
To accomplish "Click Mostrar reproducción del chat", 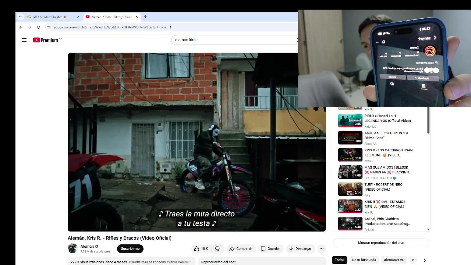I will pos(381,243).
